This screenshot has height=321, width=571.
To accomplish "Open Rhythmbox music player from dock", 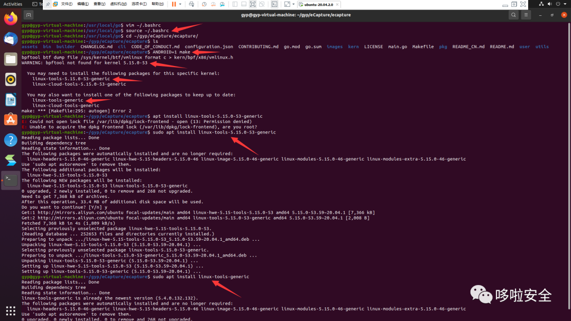I will tap(11, 79).
